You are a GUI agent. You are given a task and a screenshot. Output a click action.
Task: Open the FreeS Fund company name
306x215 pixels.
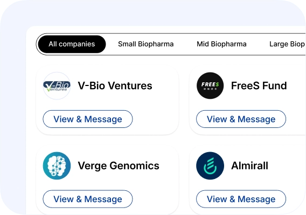[x=259, y=85]
